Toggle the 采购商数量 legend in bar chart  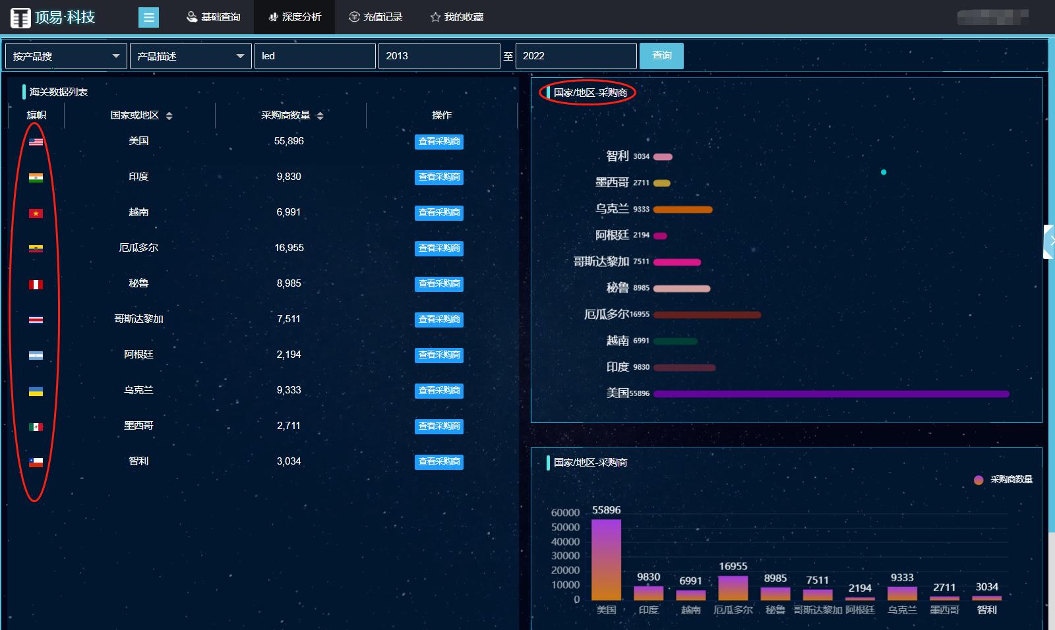click(1003, 480)
